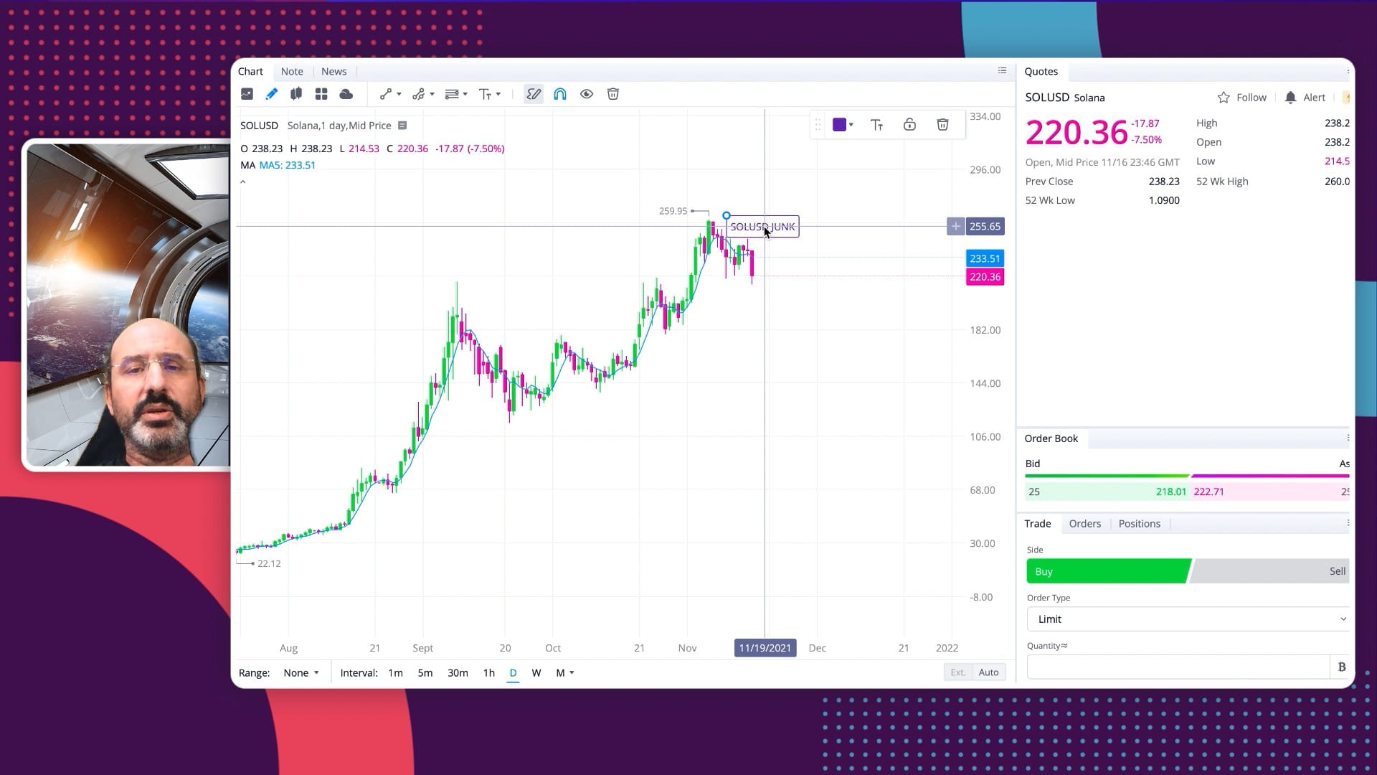Screen dimensions: 1377x775
Task: Select the lock icon on chart toolbar
Action: pyautogui.click(x=909, y=124)
